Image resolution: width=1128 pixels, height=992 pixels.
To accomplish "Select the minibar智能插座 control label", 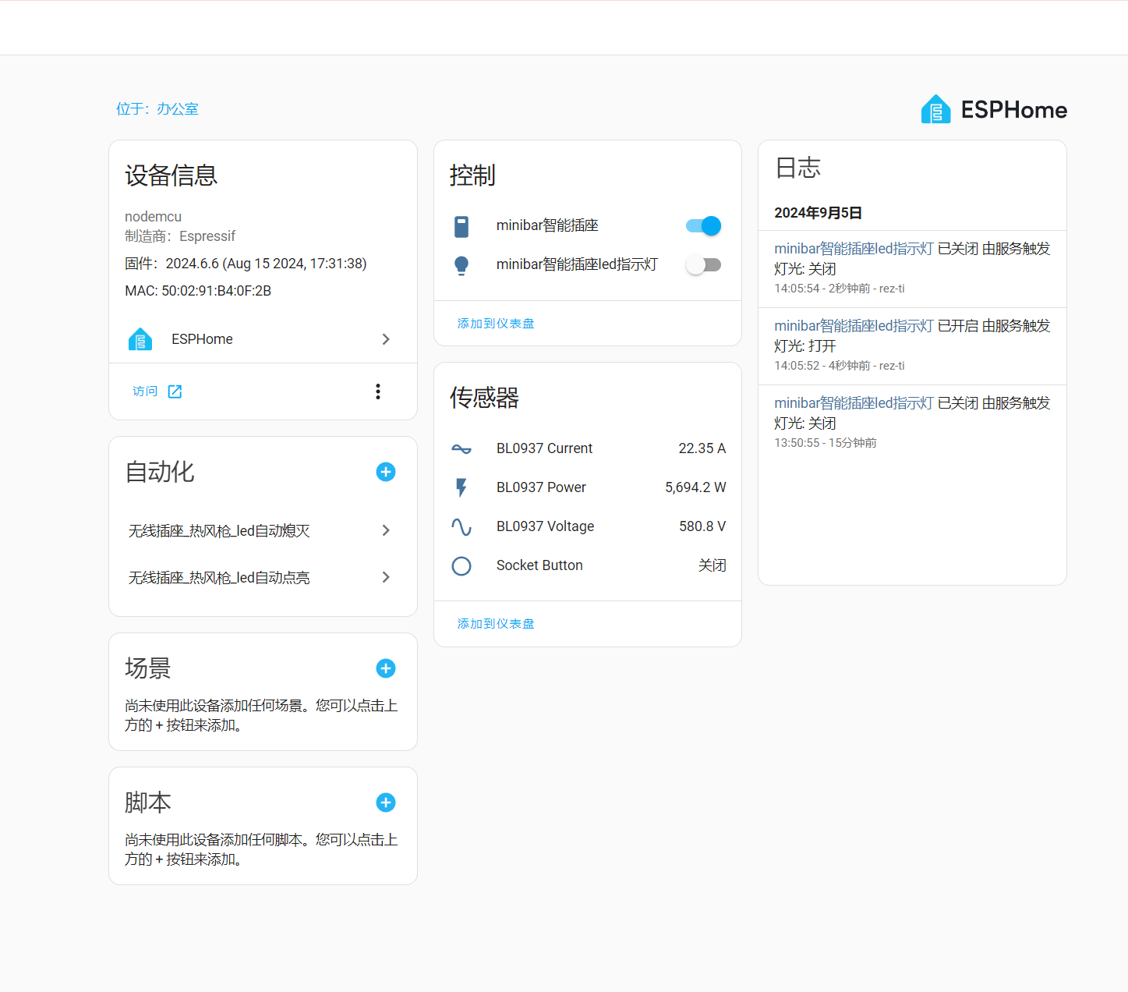I will pos(547,225).
